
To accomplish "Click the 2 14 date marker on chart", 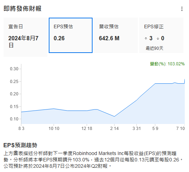I will pyautogui.click(x=114, y=128).
